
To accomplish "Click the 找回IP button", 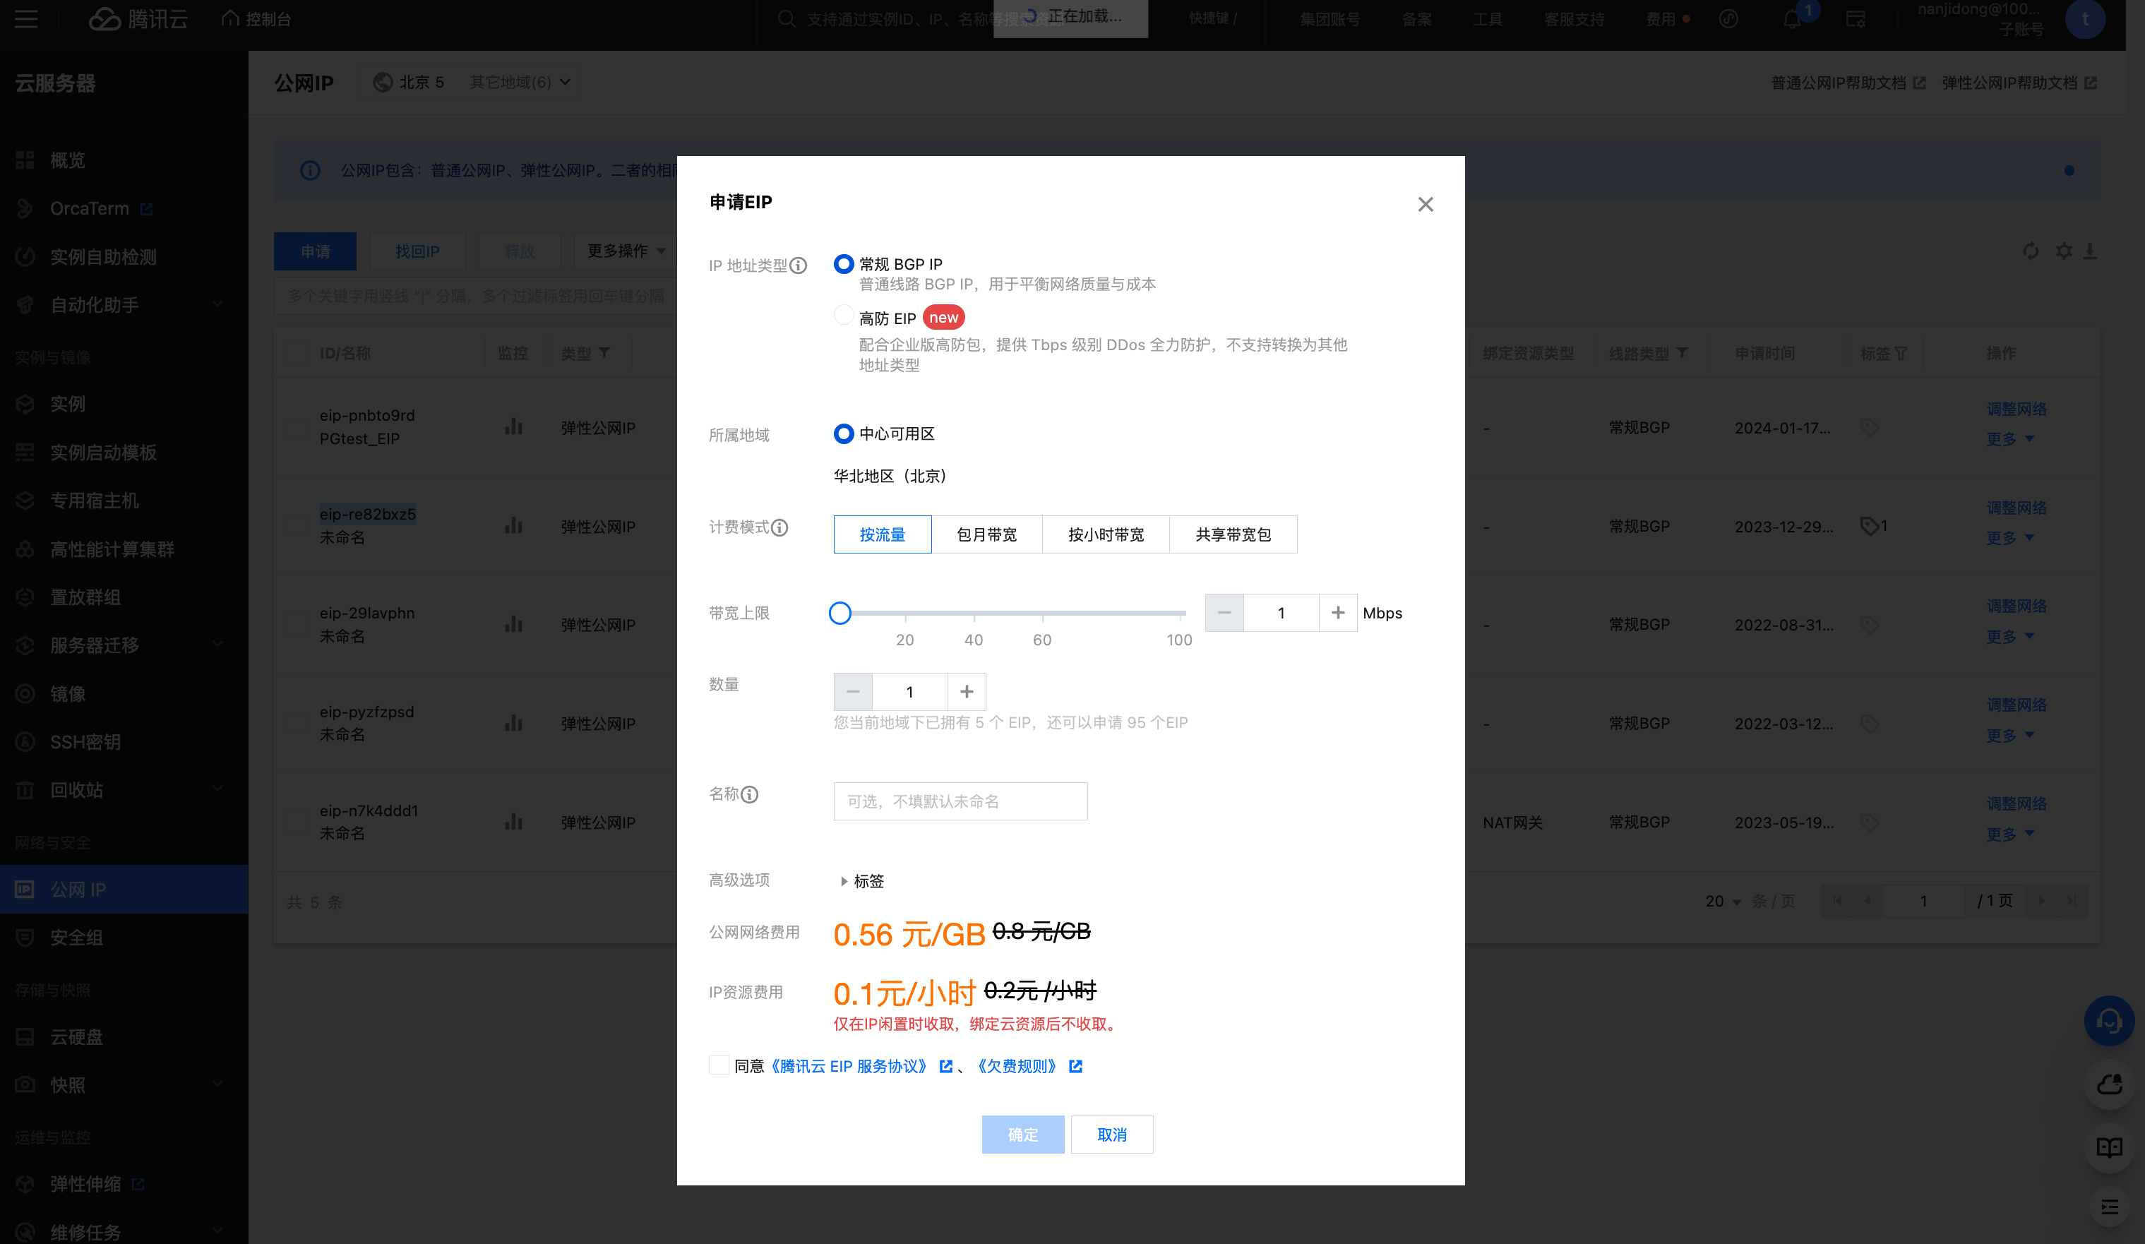I will (x=417, y=251).
